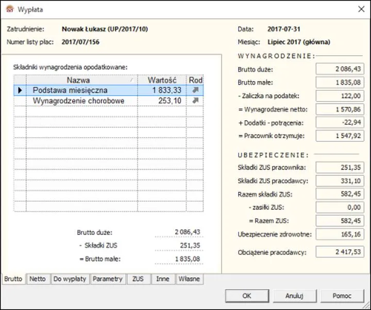The width and height of the screenshot is (371, 310).
Task: Select the Wynagrodzenie chorobowe row
Action: coord(78,101)
